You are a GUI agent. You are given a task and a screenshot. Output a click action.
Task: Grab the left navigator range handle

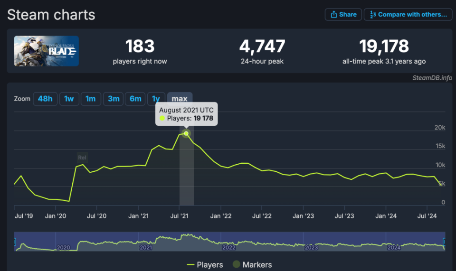point(15,242)
